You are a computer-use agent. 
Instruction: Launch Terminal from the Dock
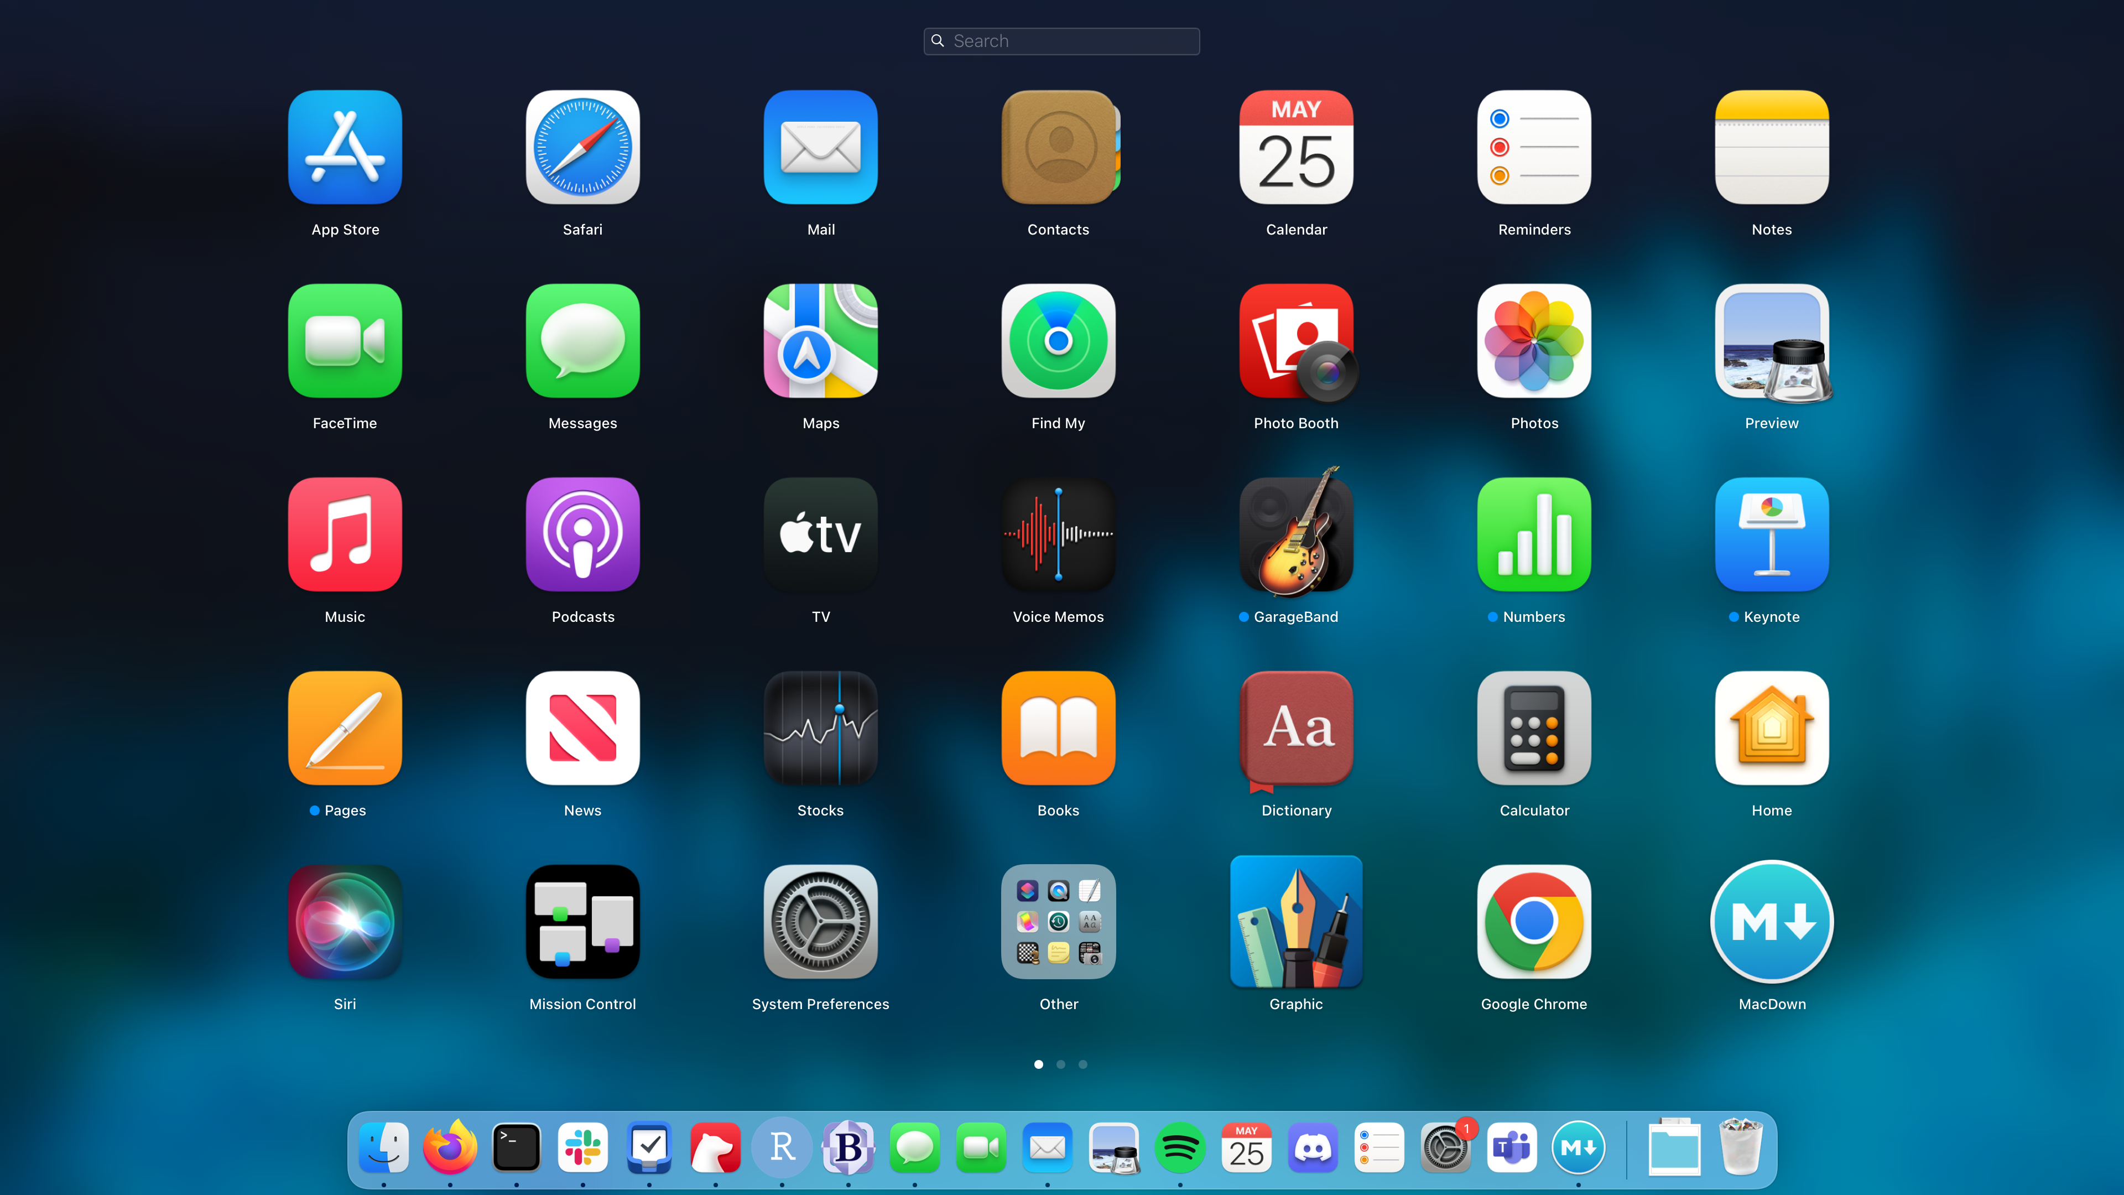tap(516, 1147)
